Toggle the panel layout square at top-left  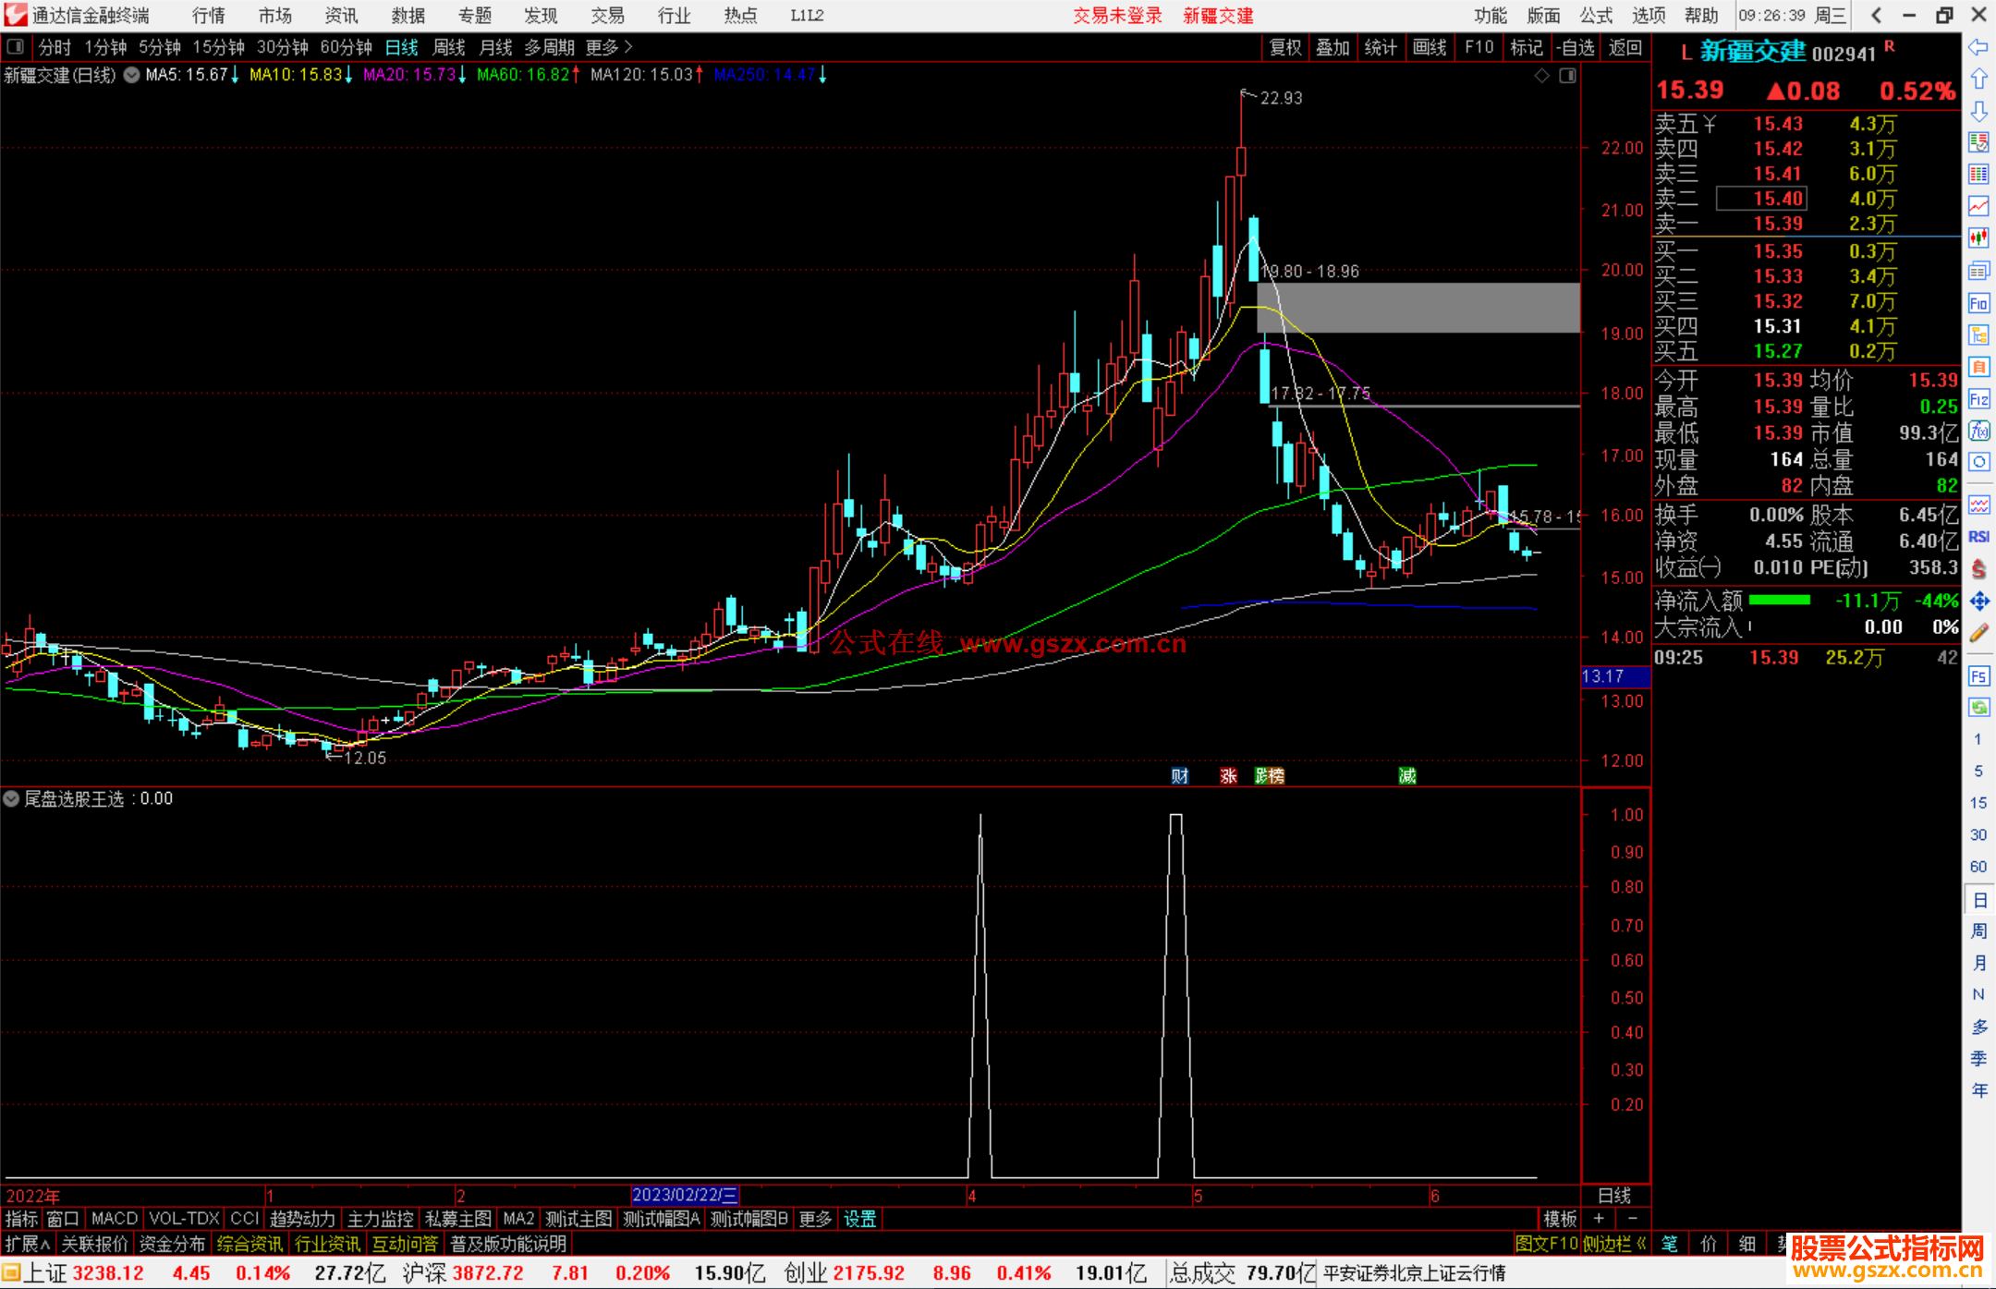pos(15,46)
